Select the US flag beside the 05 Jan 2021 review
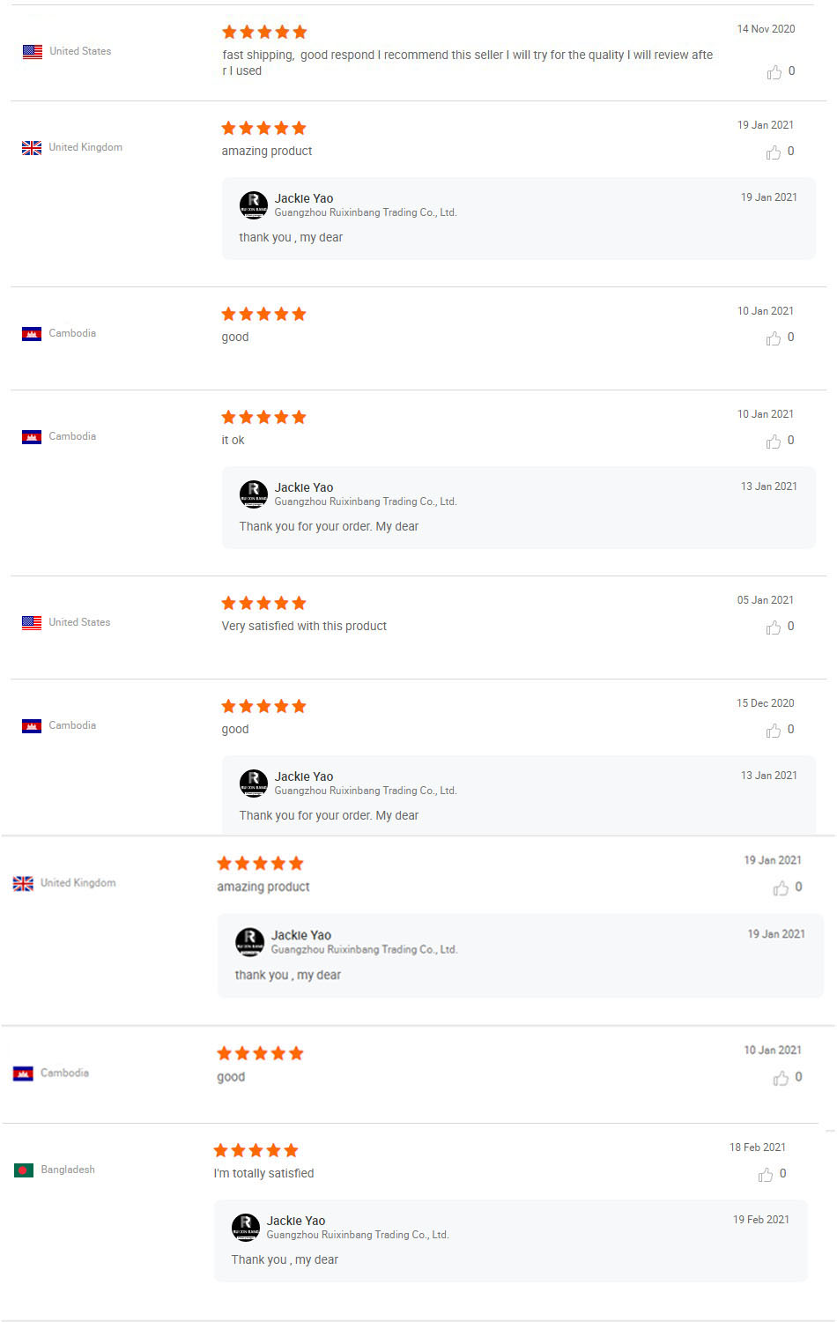This screenshot has height=1322, width=837. [32, 623]
